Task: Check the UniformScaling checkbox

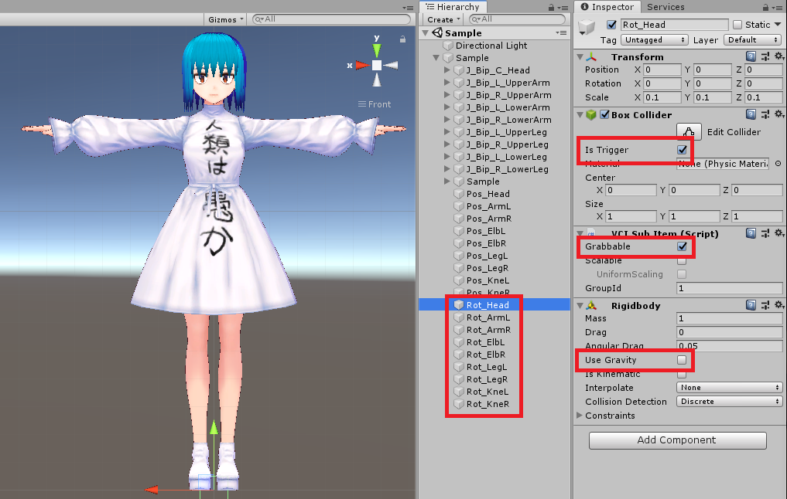Action: [x=682, y=274]
